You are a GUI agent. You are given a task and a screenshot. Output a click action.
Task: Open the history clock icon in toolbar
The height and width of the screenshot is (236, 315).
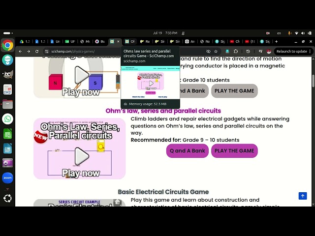click(x=248, y=51)
